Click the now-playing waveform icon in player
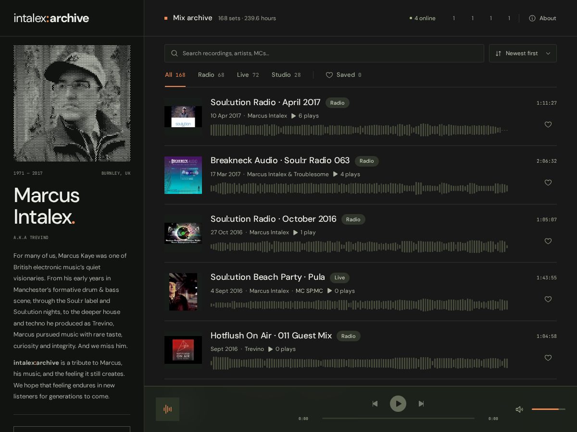 click(168, 409)
